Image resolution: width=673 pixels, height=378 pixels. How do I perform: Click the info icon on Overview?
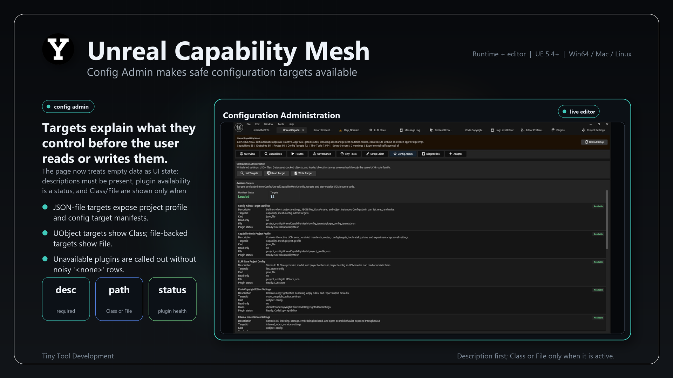(242, 154)
